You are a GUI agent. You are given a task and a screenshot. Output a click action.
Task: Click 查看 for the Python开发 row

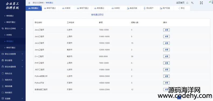tap(166, 83)
